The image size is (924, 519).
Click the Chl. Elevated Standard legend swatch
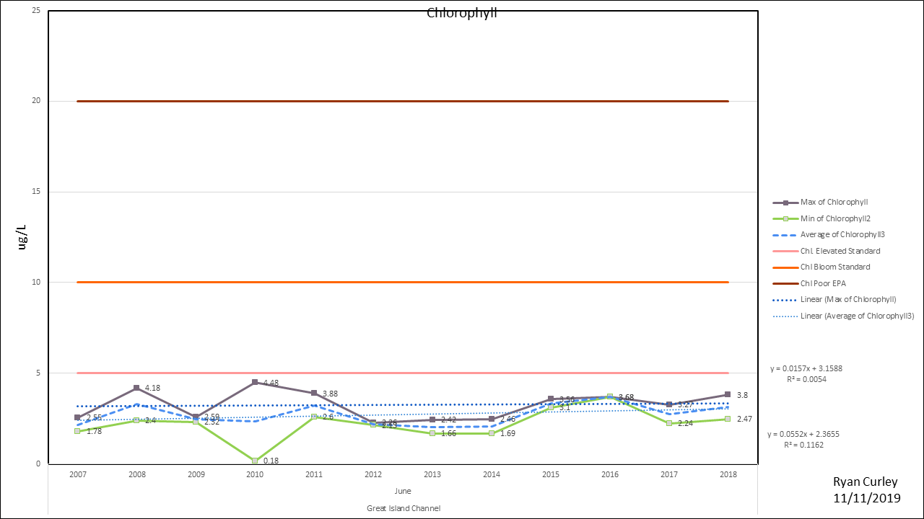point(785,251)
